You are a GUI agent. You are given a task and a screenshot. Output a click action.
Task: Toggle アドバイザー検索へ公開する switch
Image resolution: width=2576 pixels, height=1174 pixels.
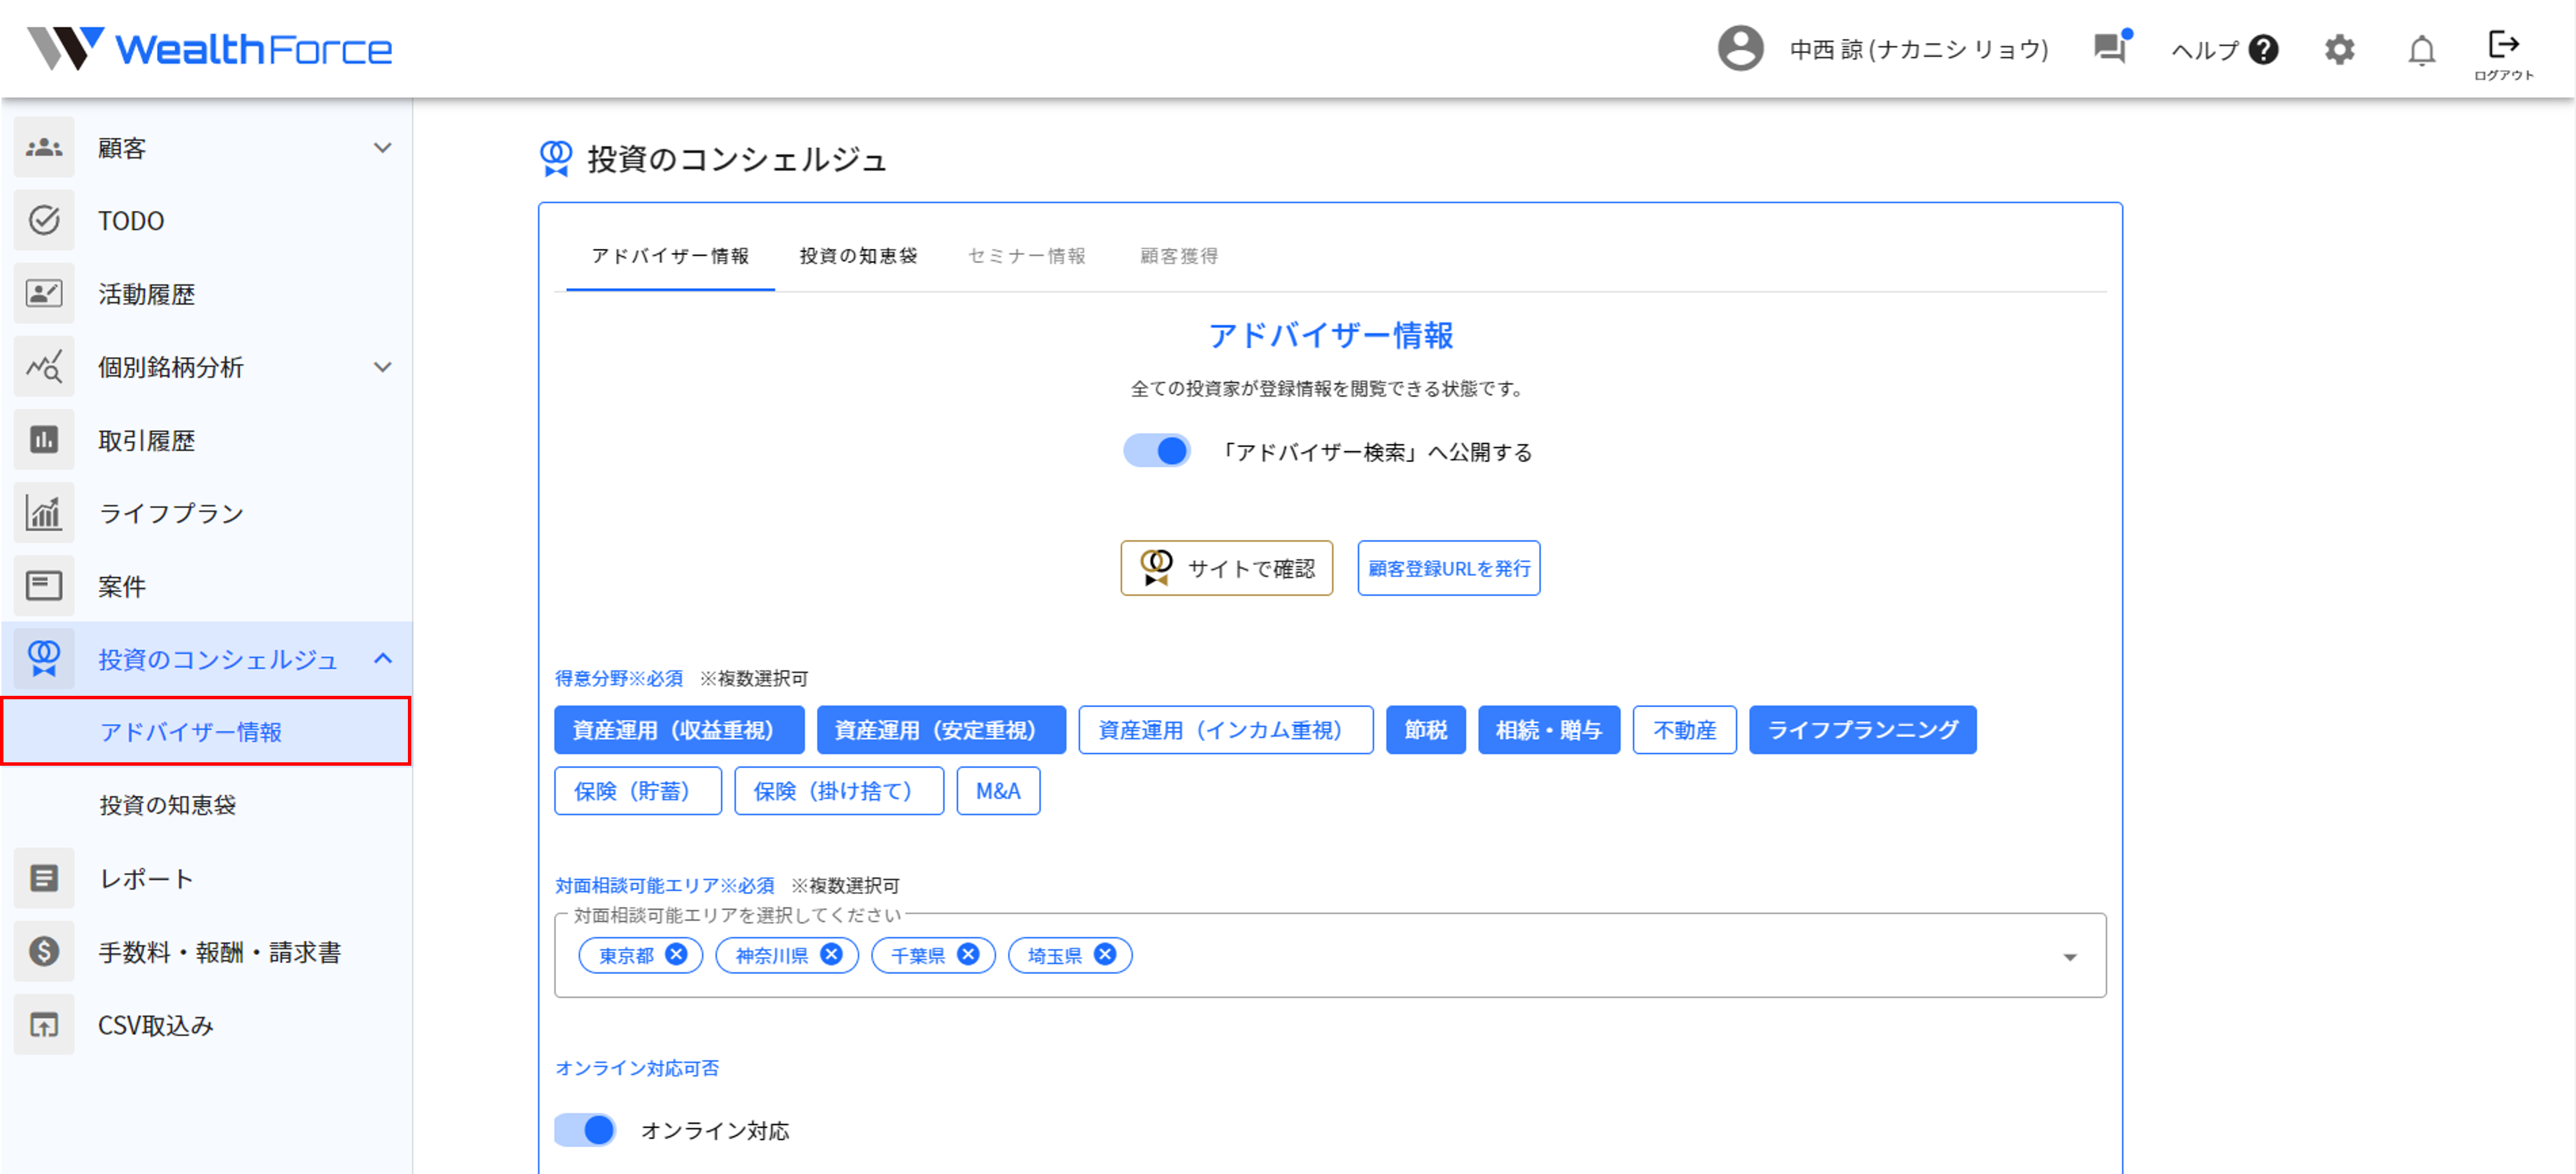(1157, 451)
